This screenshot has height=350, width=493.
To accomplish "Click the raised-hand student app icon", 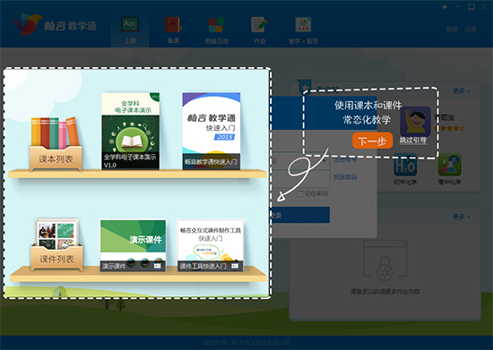I will [415, 121].
